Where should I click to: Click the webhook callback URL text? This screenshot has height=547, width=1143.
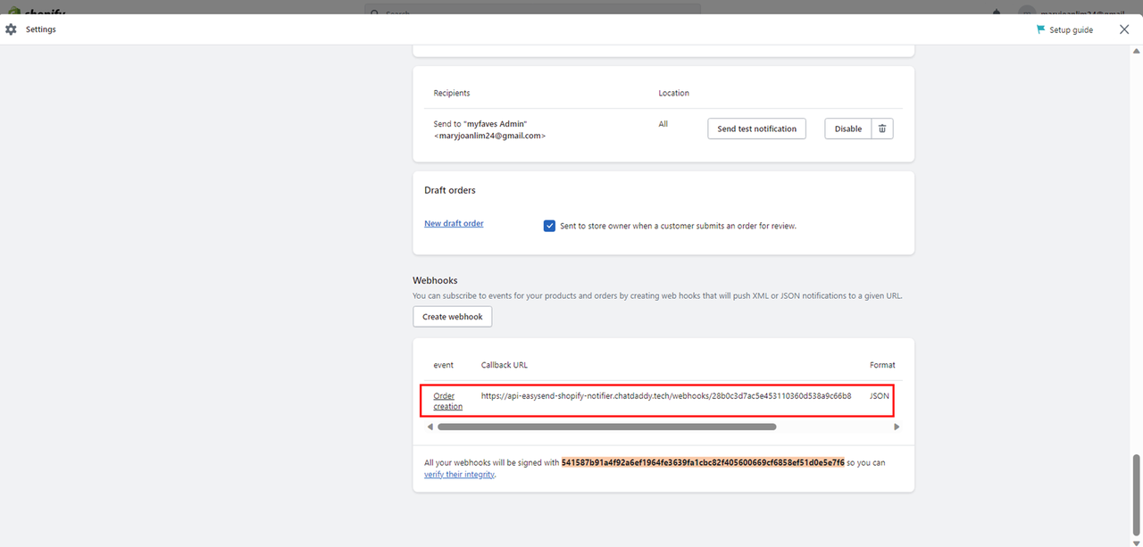(666, 395)
